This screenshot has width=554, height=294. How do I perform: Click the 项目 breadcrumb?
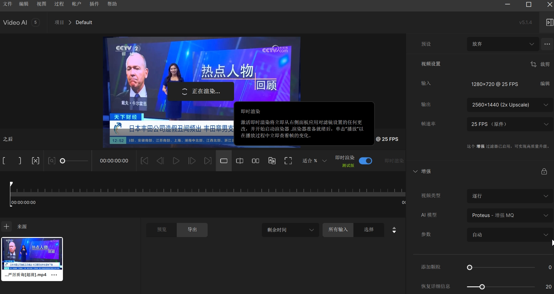(59, 22)
